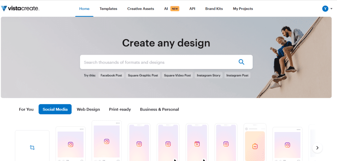Viewport: 337px width, 161px height.
Task: Go to the Home tab
Action: (84, 9)
